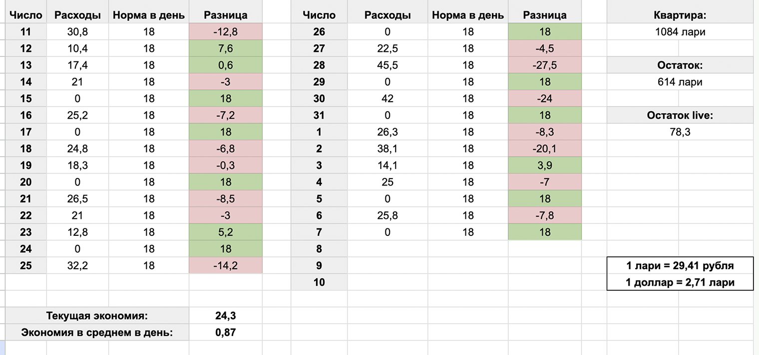Image resolution: width=759 pixels, height=355 pixels.
Task: Select the red -27,5 difference cell
Action: 544,65
